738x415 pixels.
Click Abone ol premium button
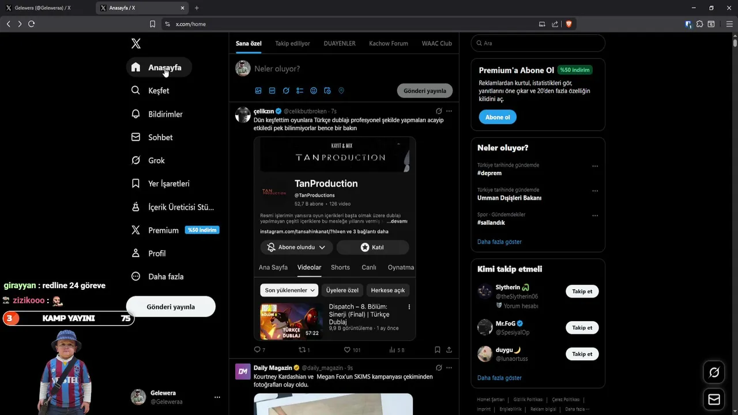coord(498,117)
